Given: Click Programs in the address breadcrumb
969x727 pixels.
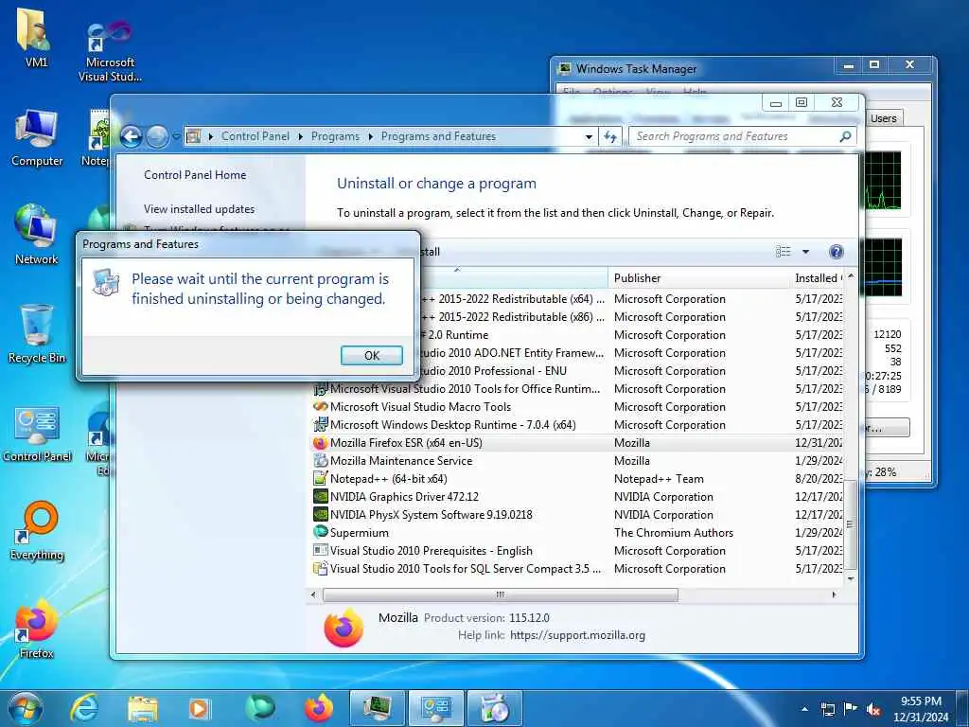Looking at the screenshot, I should coord(335,136).
